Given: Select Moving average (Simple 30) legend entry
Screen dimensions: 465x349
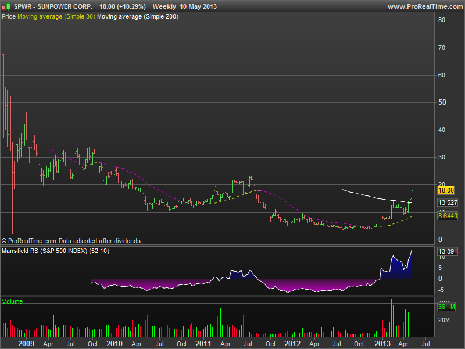Looking at the screenshot, I should click(56, 17).
